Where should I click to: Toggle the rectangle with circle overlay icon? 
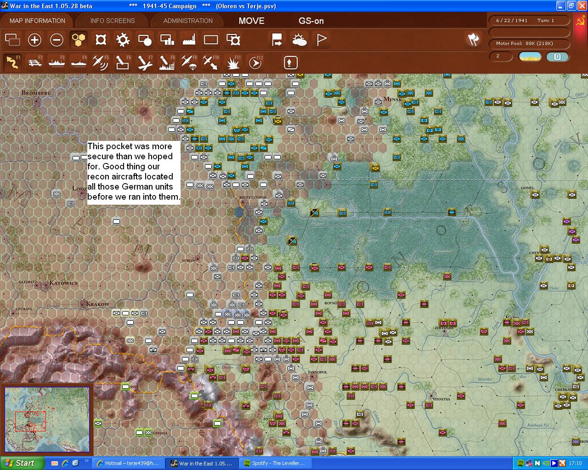pos(145,40)
